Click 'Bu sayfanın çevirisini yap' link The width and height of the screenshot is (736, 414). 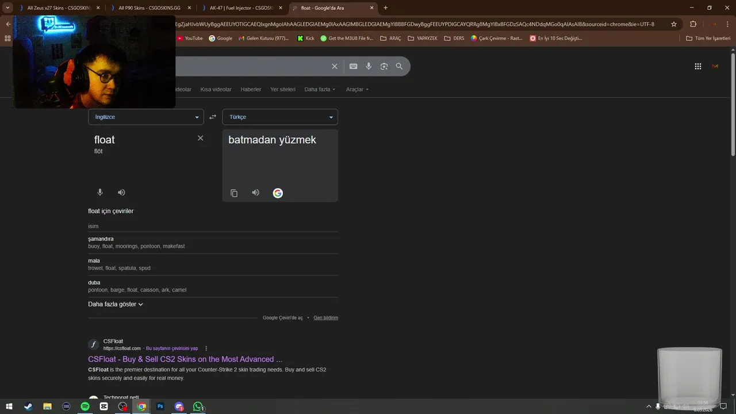[172, 348]
